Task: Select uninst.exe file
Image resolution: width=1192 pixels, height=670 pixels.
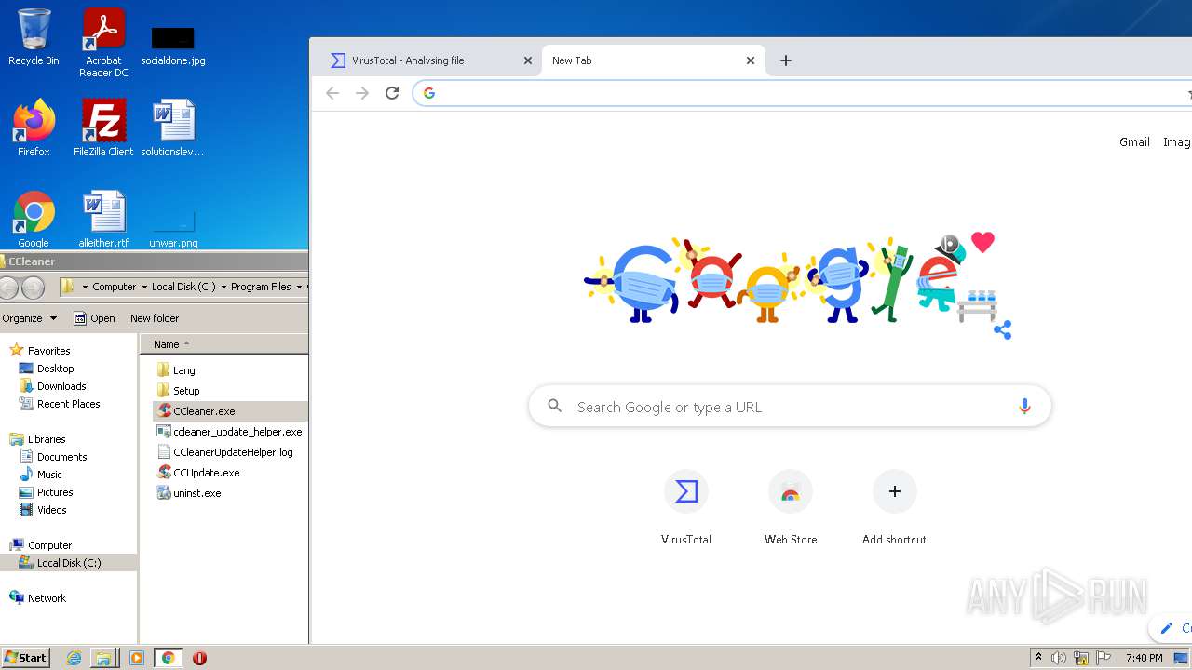Action: point(189,493)
